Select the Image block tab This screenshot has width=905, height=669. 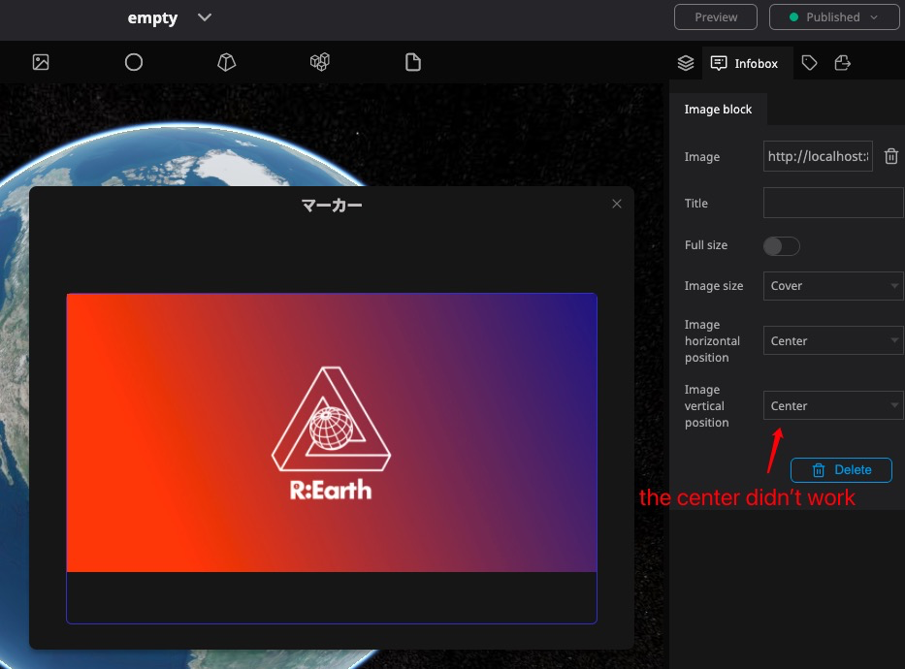pos(718,109)
